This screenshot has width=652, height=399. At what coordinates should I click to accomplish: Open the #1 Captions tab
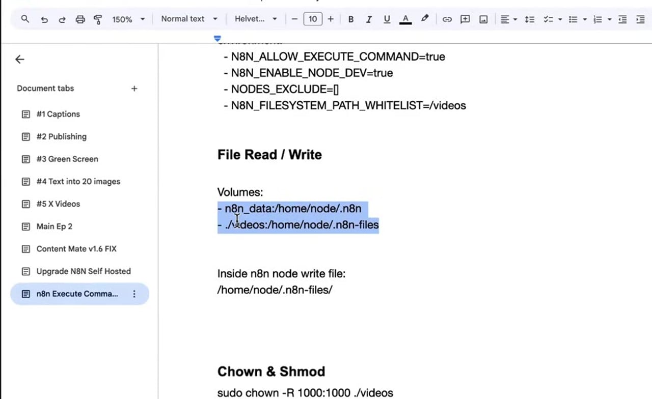pos(79,114)
